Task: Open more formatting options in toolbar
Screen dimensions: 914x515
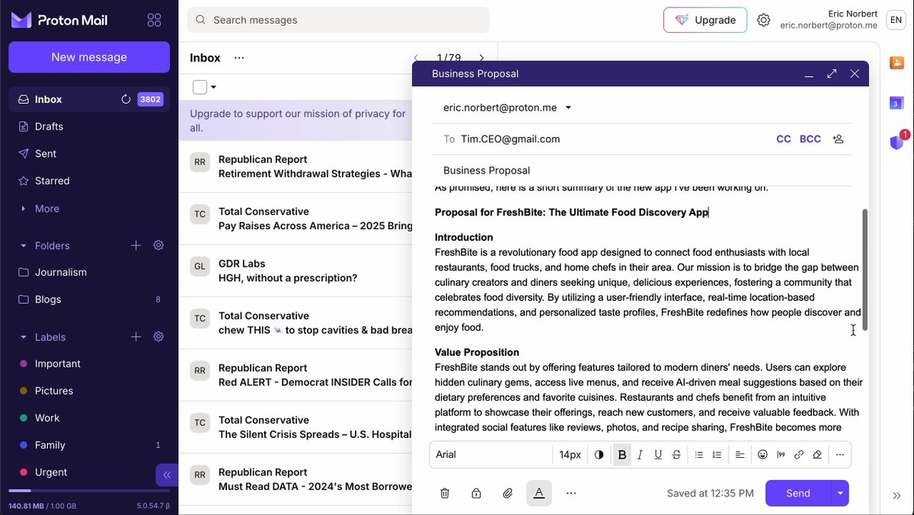Action: point(840,455)
